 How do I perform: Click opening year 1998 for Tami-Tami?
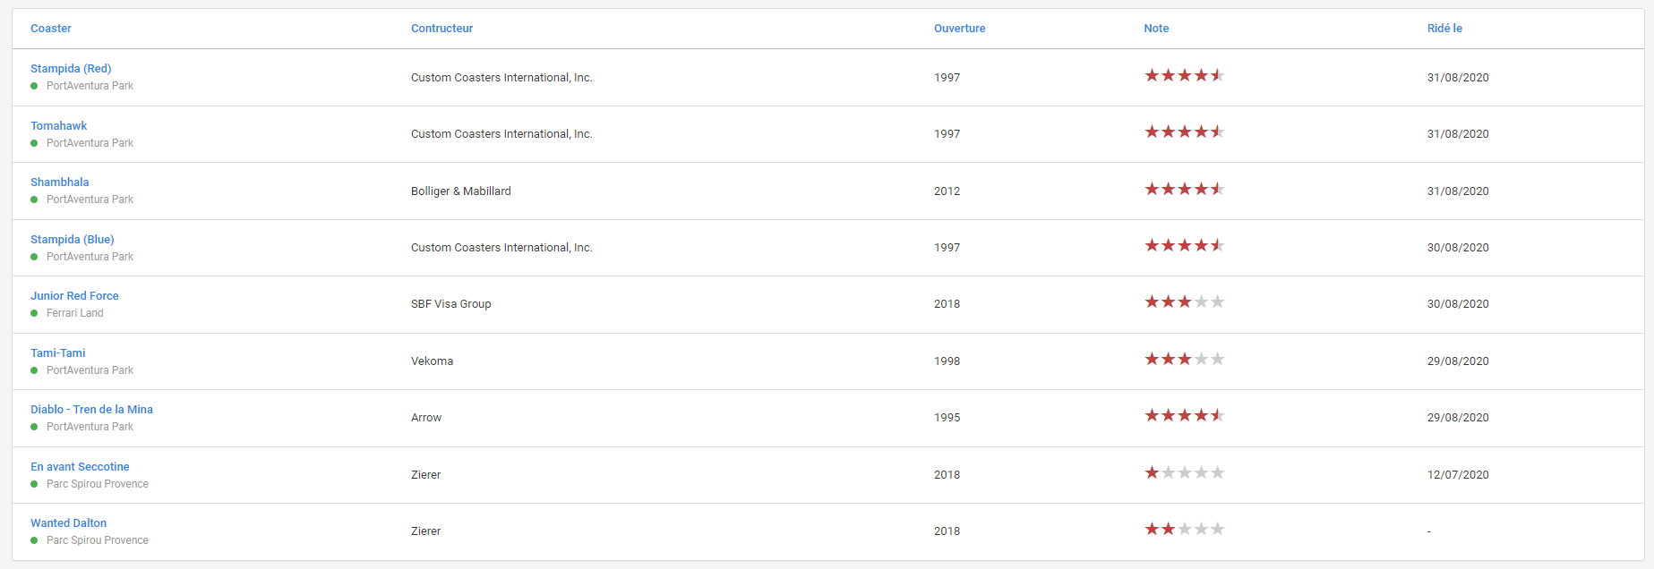(947, 361)
